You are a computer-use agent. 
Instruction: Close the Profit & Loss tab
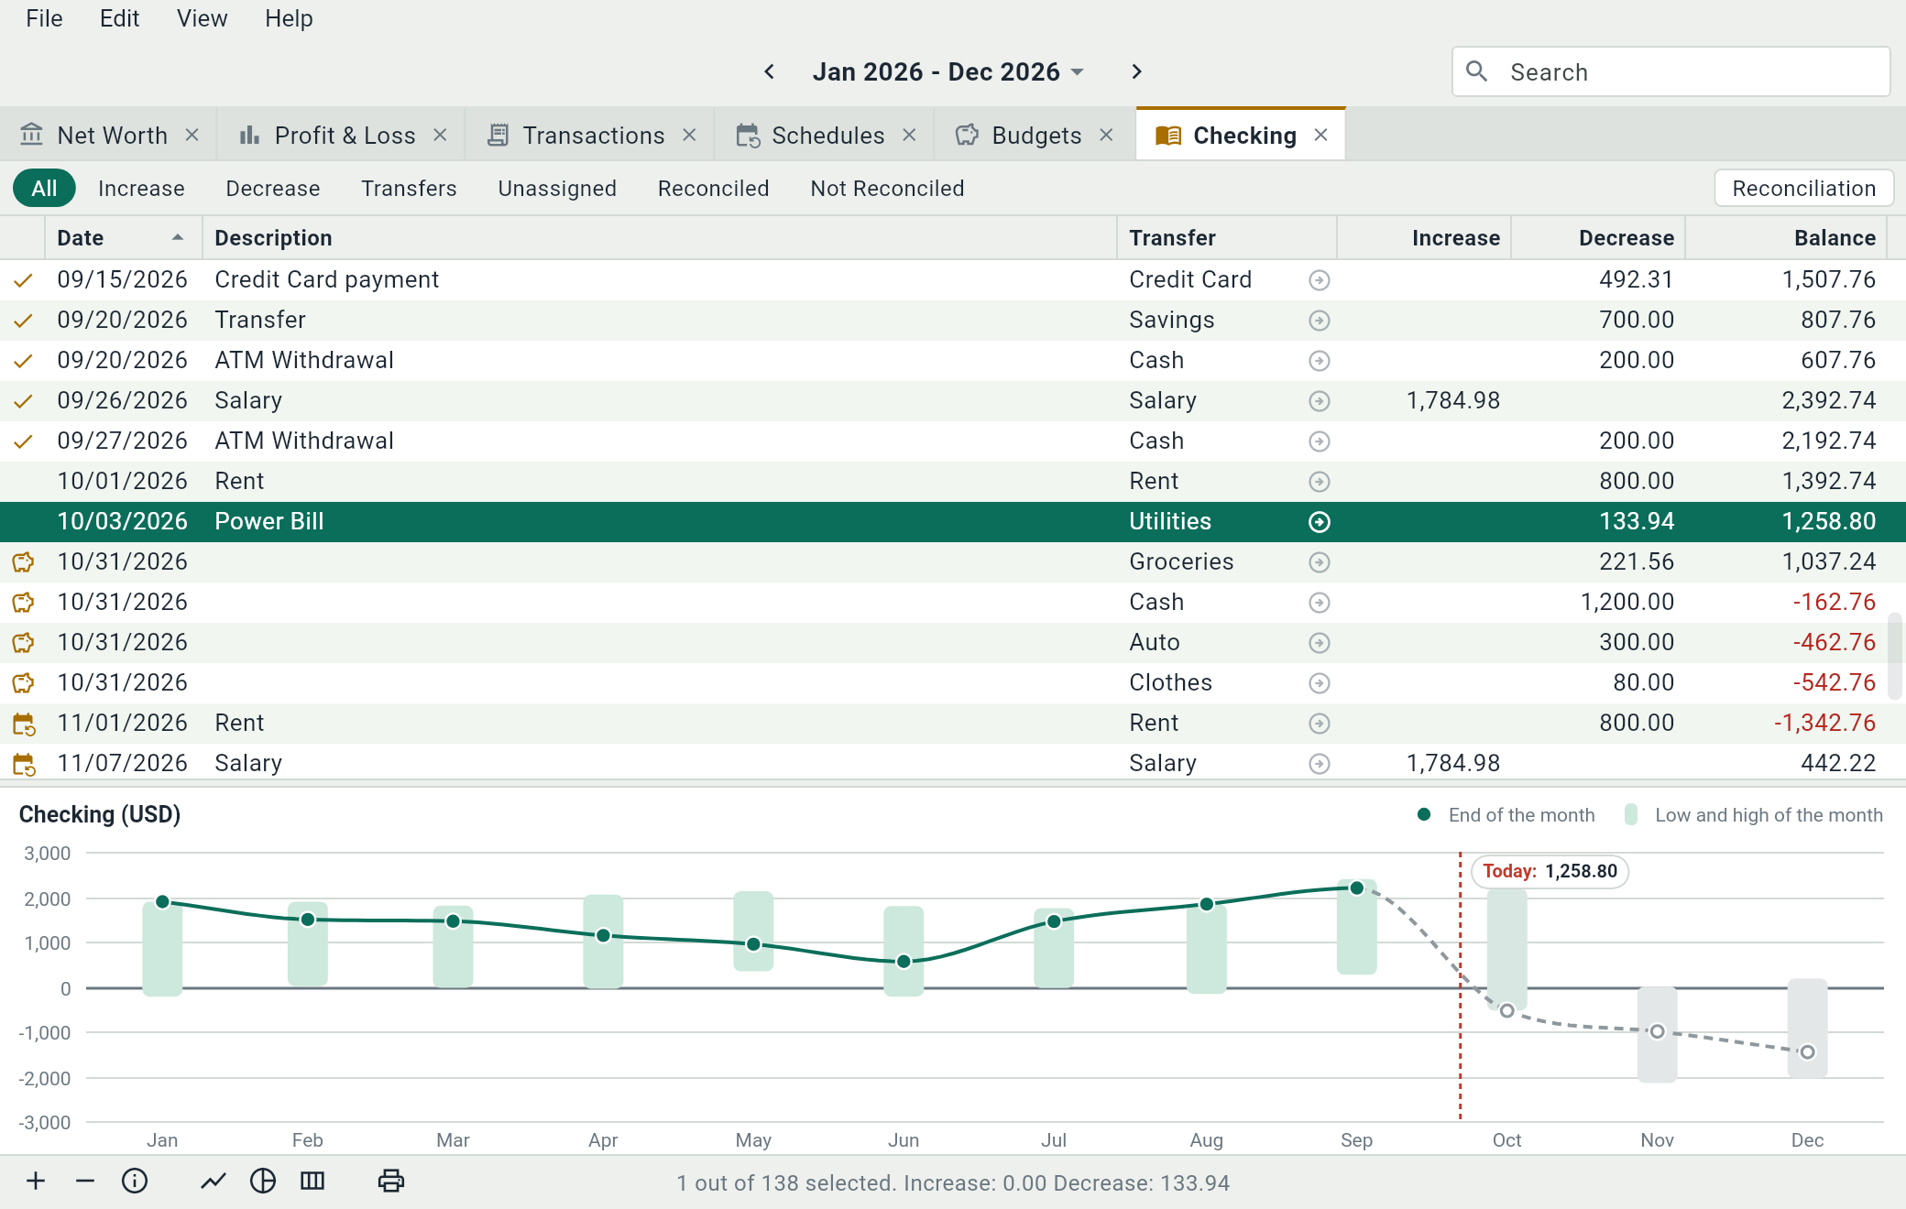tap(440, 136)
